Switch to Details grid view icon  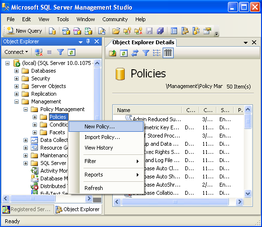click(x=168, y=53)
